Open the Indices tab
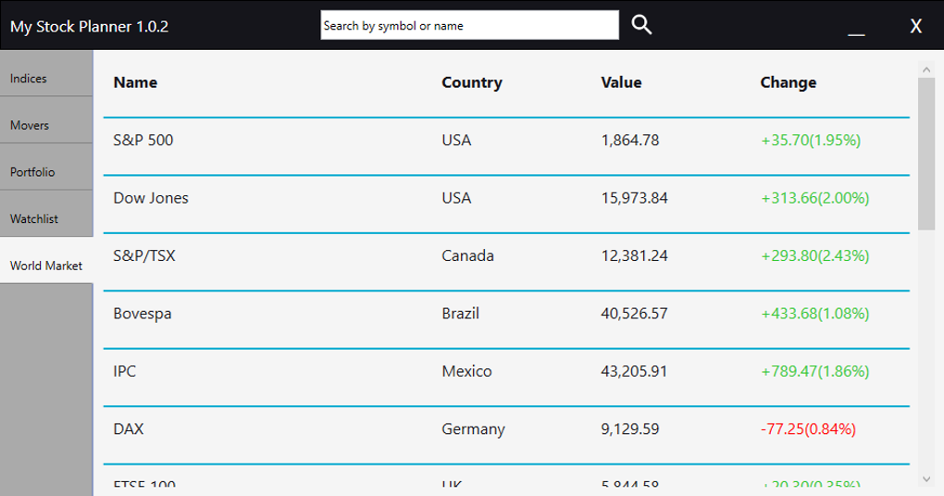Screen dimensions: 944x496 [x=46, y=73]
